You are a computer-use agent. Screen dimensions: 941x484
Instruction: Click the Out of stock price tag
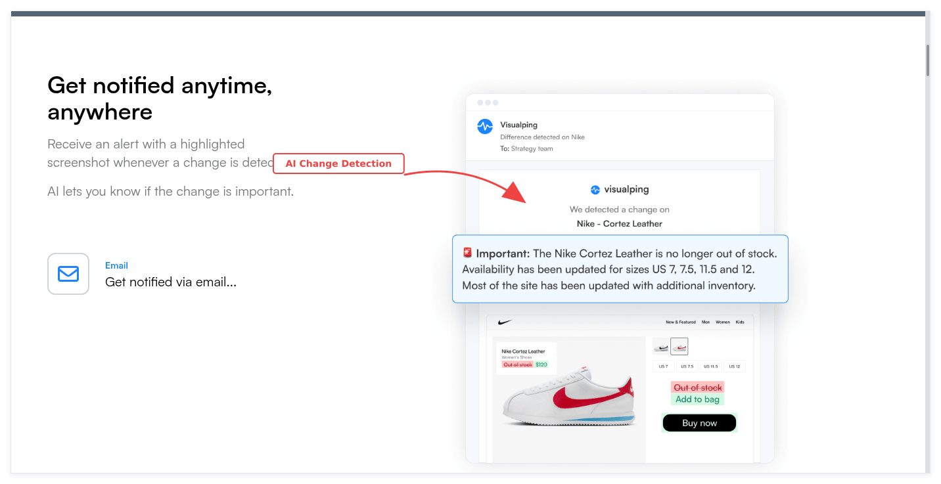[517, 364]
